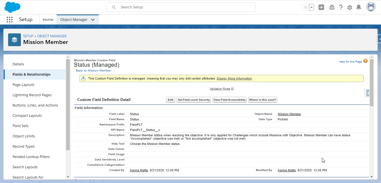Open the Trailhead guidance icon
The width and height of the screenshot is (381, 183).
coord(332,7)
